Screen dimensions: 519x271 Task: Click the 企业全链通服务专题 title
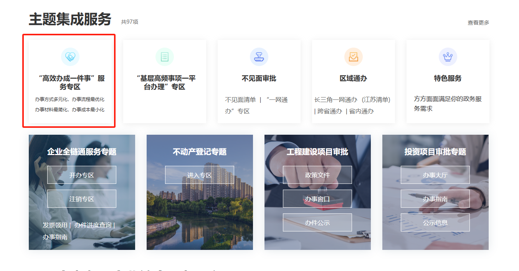click(x=82, y=152)
